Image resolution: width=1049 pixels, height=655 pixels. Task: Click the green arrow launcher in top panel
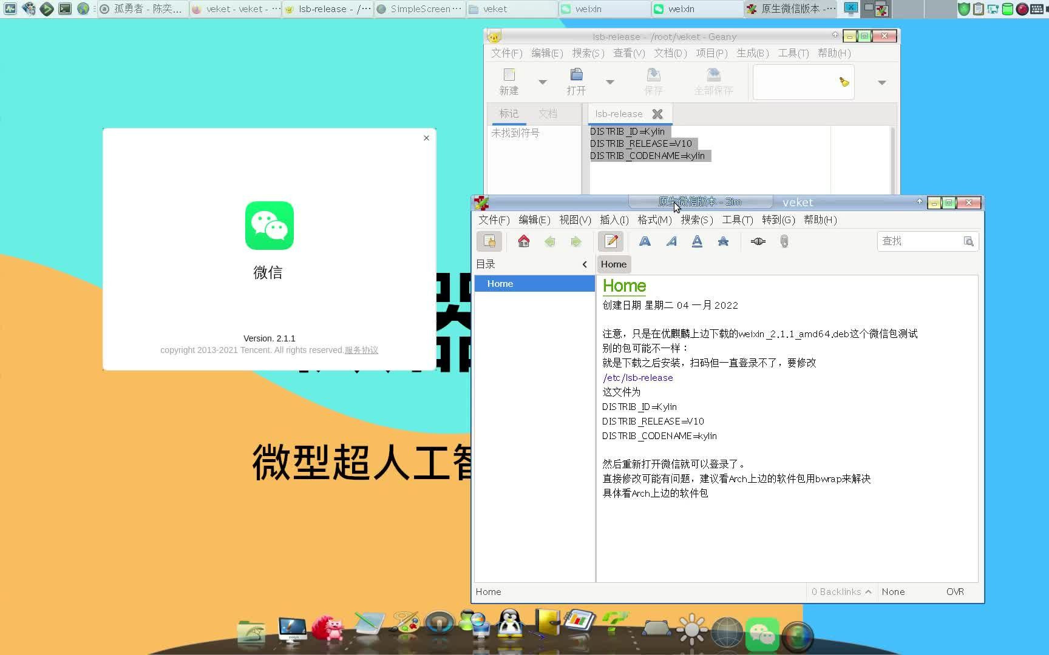point(47,8)
